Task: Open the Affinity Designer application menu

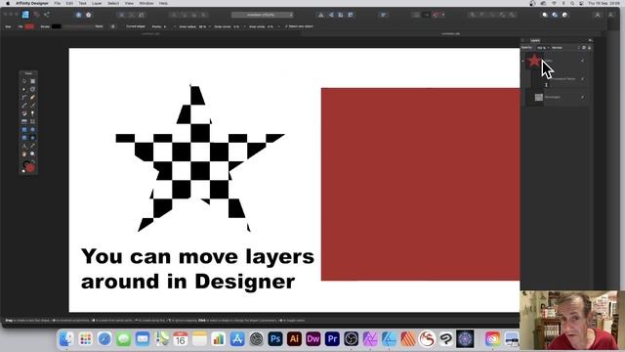Action: click(32, 3)
